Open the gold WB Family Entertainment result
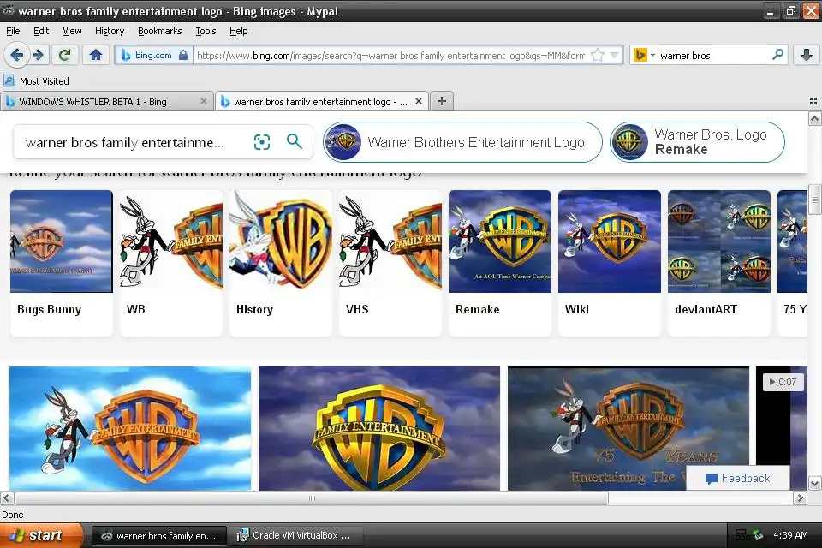The image size is (822, 548). [x=379, y=428]
